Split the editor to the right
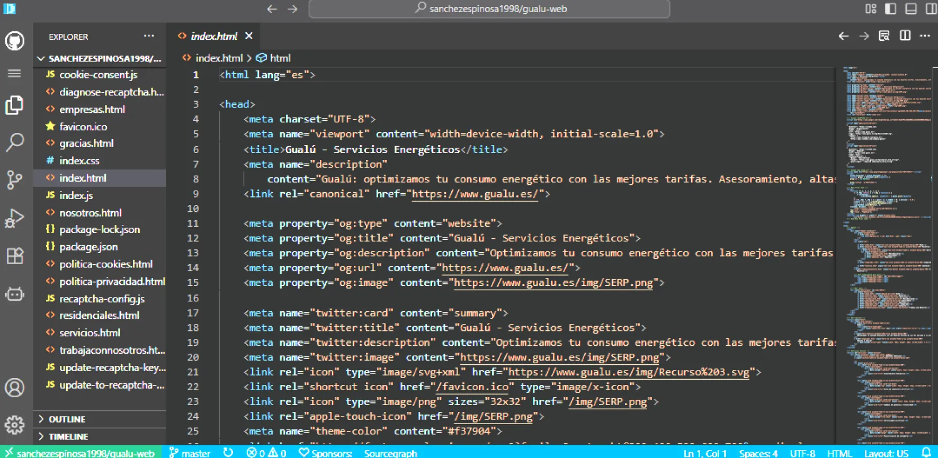Screen dimensions: 938x458 (x=905, y=35)
